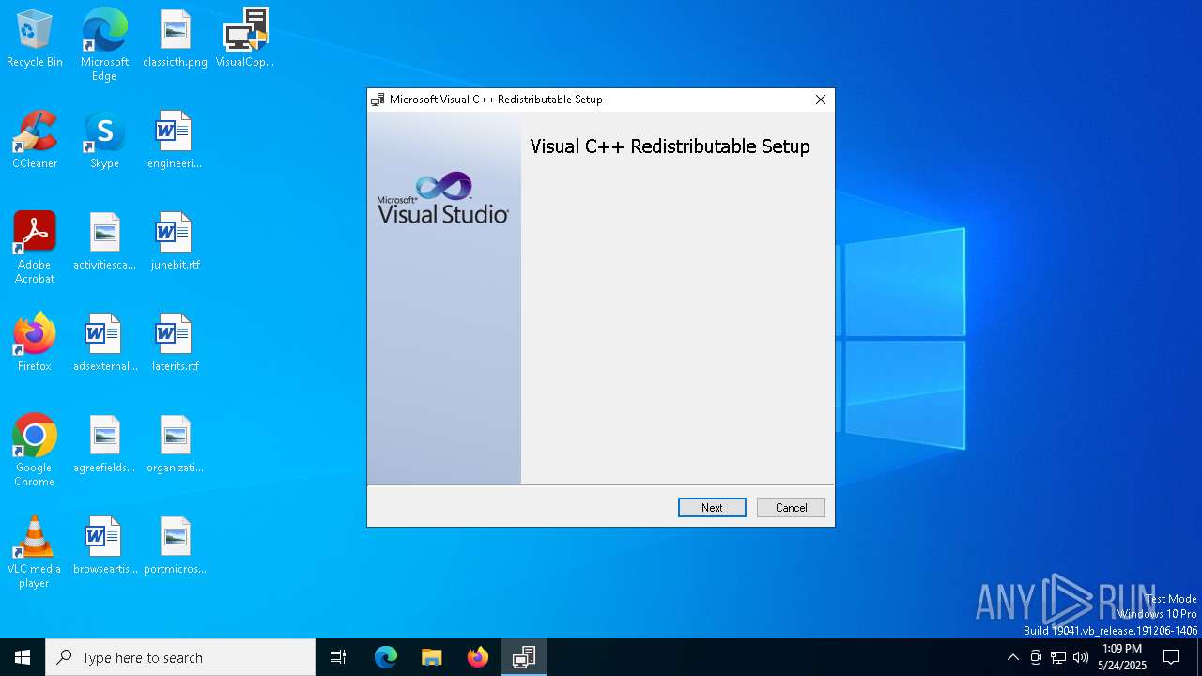Screen dimensions: 1202x676
Task: Open Task View from the taskbar
Action: (338, 657)
